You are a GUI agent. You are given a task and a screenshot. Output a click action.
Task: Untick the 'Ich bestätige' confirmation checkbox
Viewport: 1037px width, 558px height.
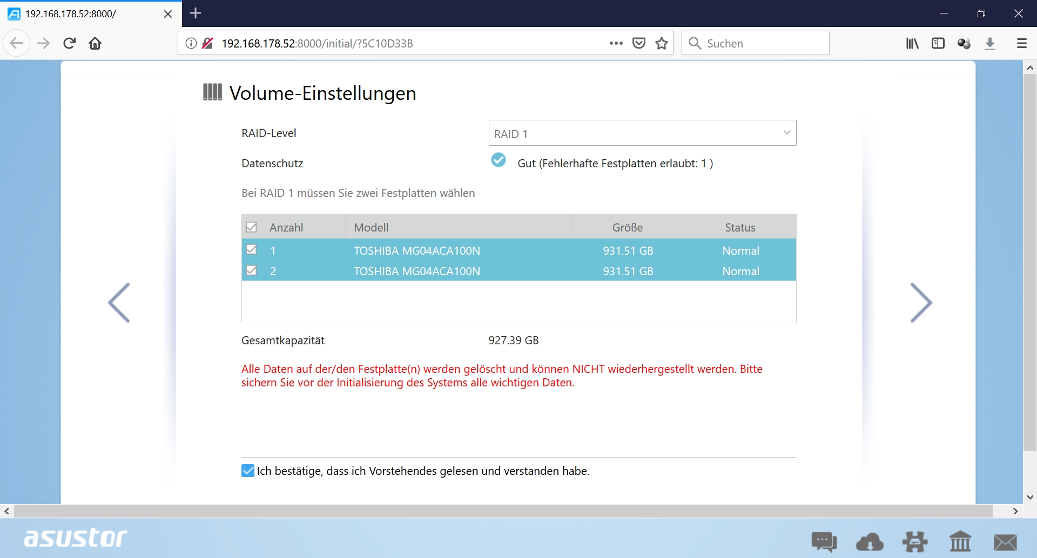[248, 471]
